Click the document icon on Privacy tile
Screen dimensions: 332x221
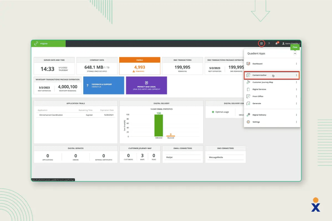tap(146, 83)
